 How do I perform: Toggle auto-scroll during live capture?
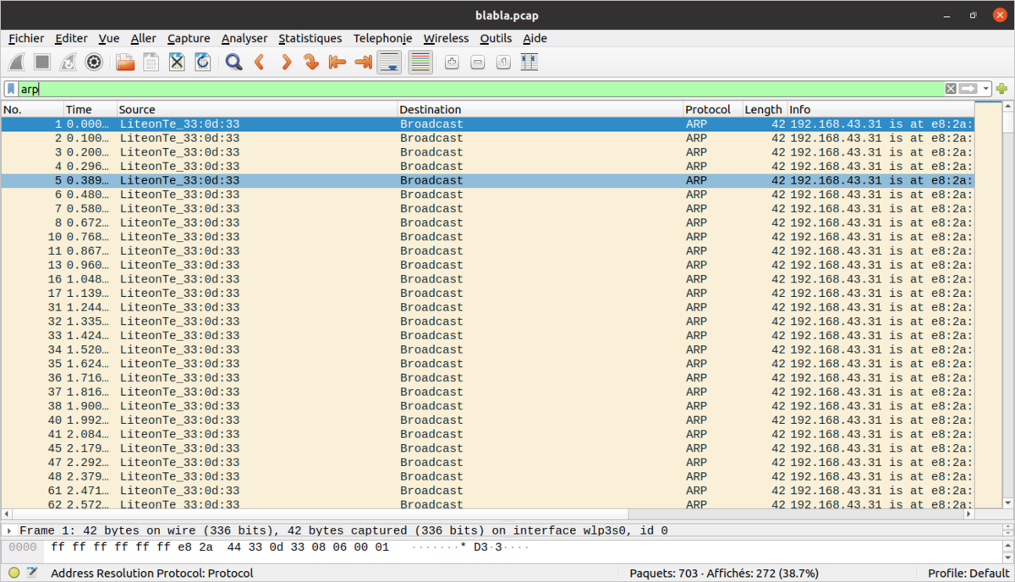point(389,62)
